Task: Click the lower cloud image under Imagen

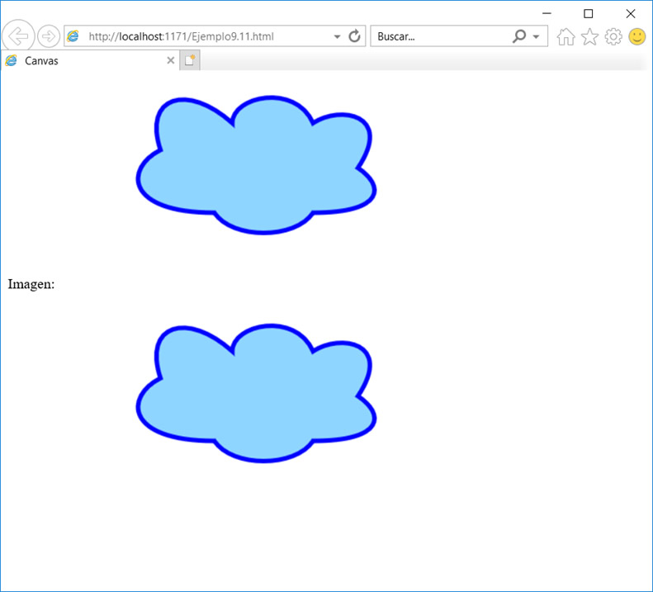Action: point(256,393)
